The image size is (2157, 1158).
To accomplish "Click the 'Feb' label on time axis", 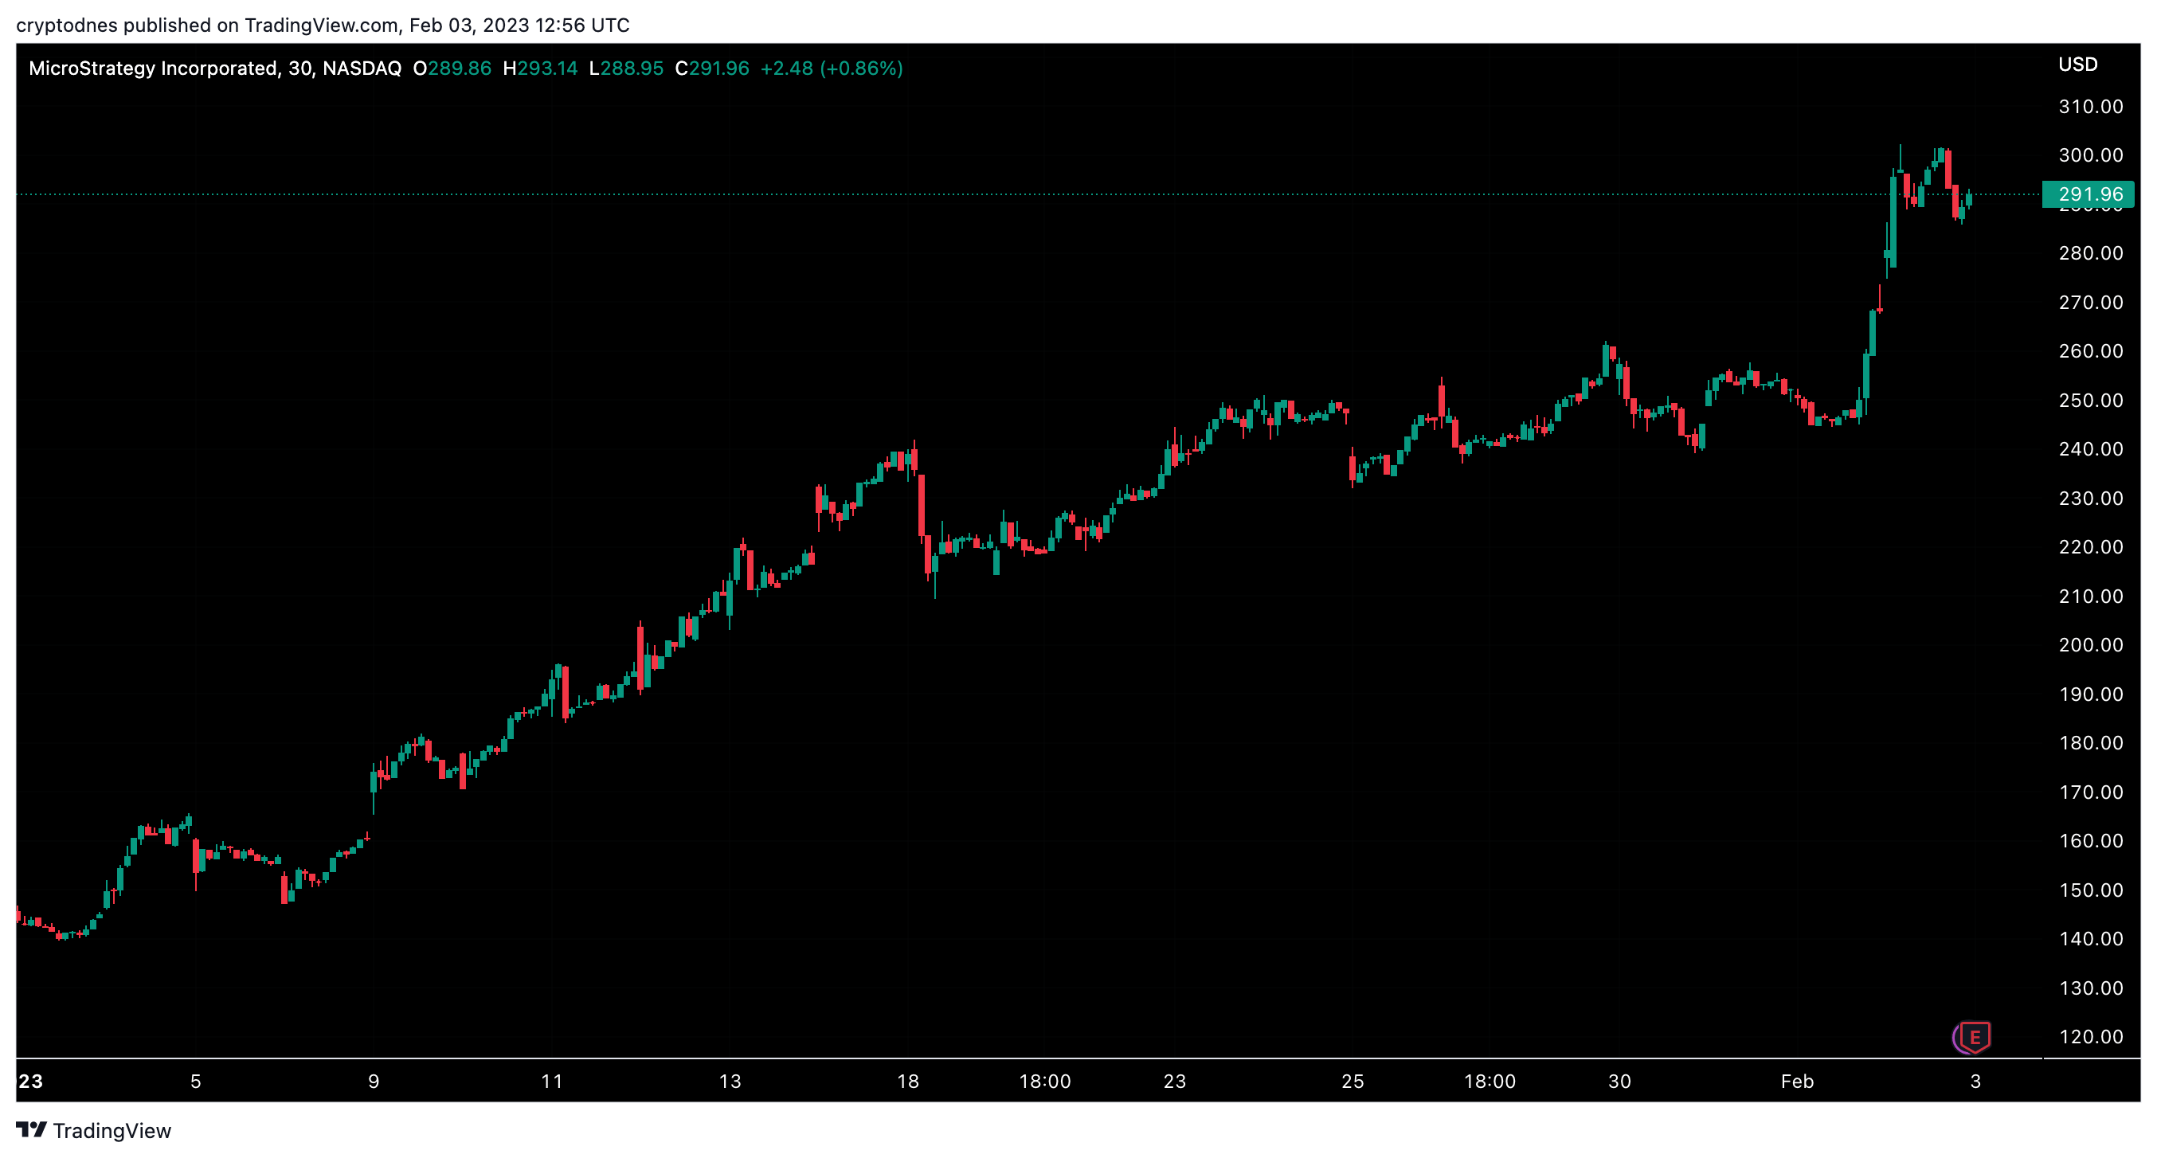I will (1797, 1081).
